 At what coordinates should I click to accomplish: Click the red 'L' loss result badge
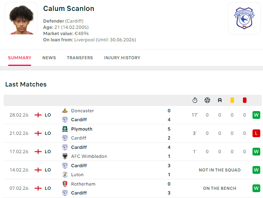click(256, 133)
